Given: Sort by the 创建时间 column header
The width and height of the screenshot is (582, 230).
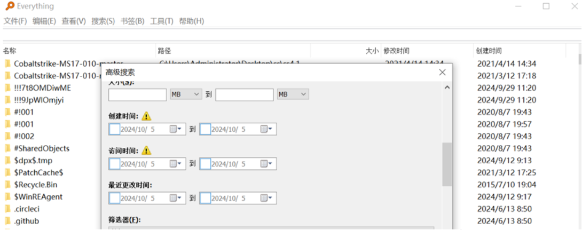Looking at the screenshot, I should click(520, 51).
